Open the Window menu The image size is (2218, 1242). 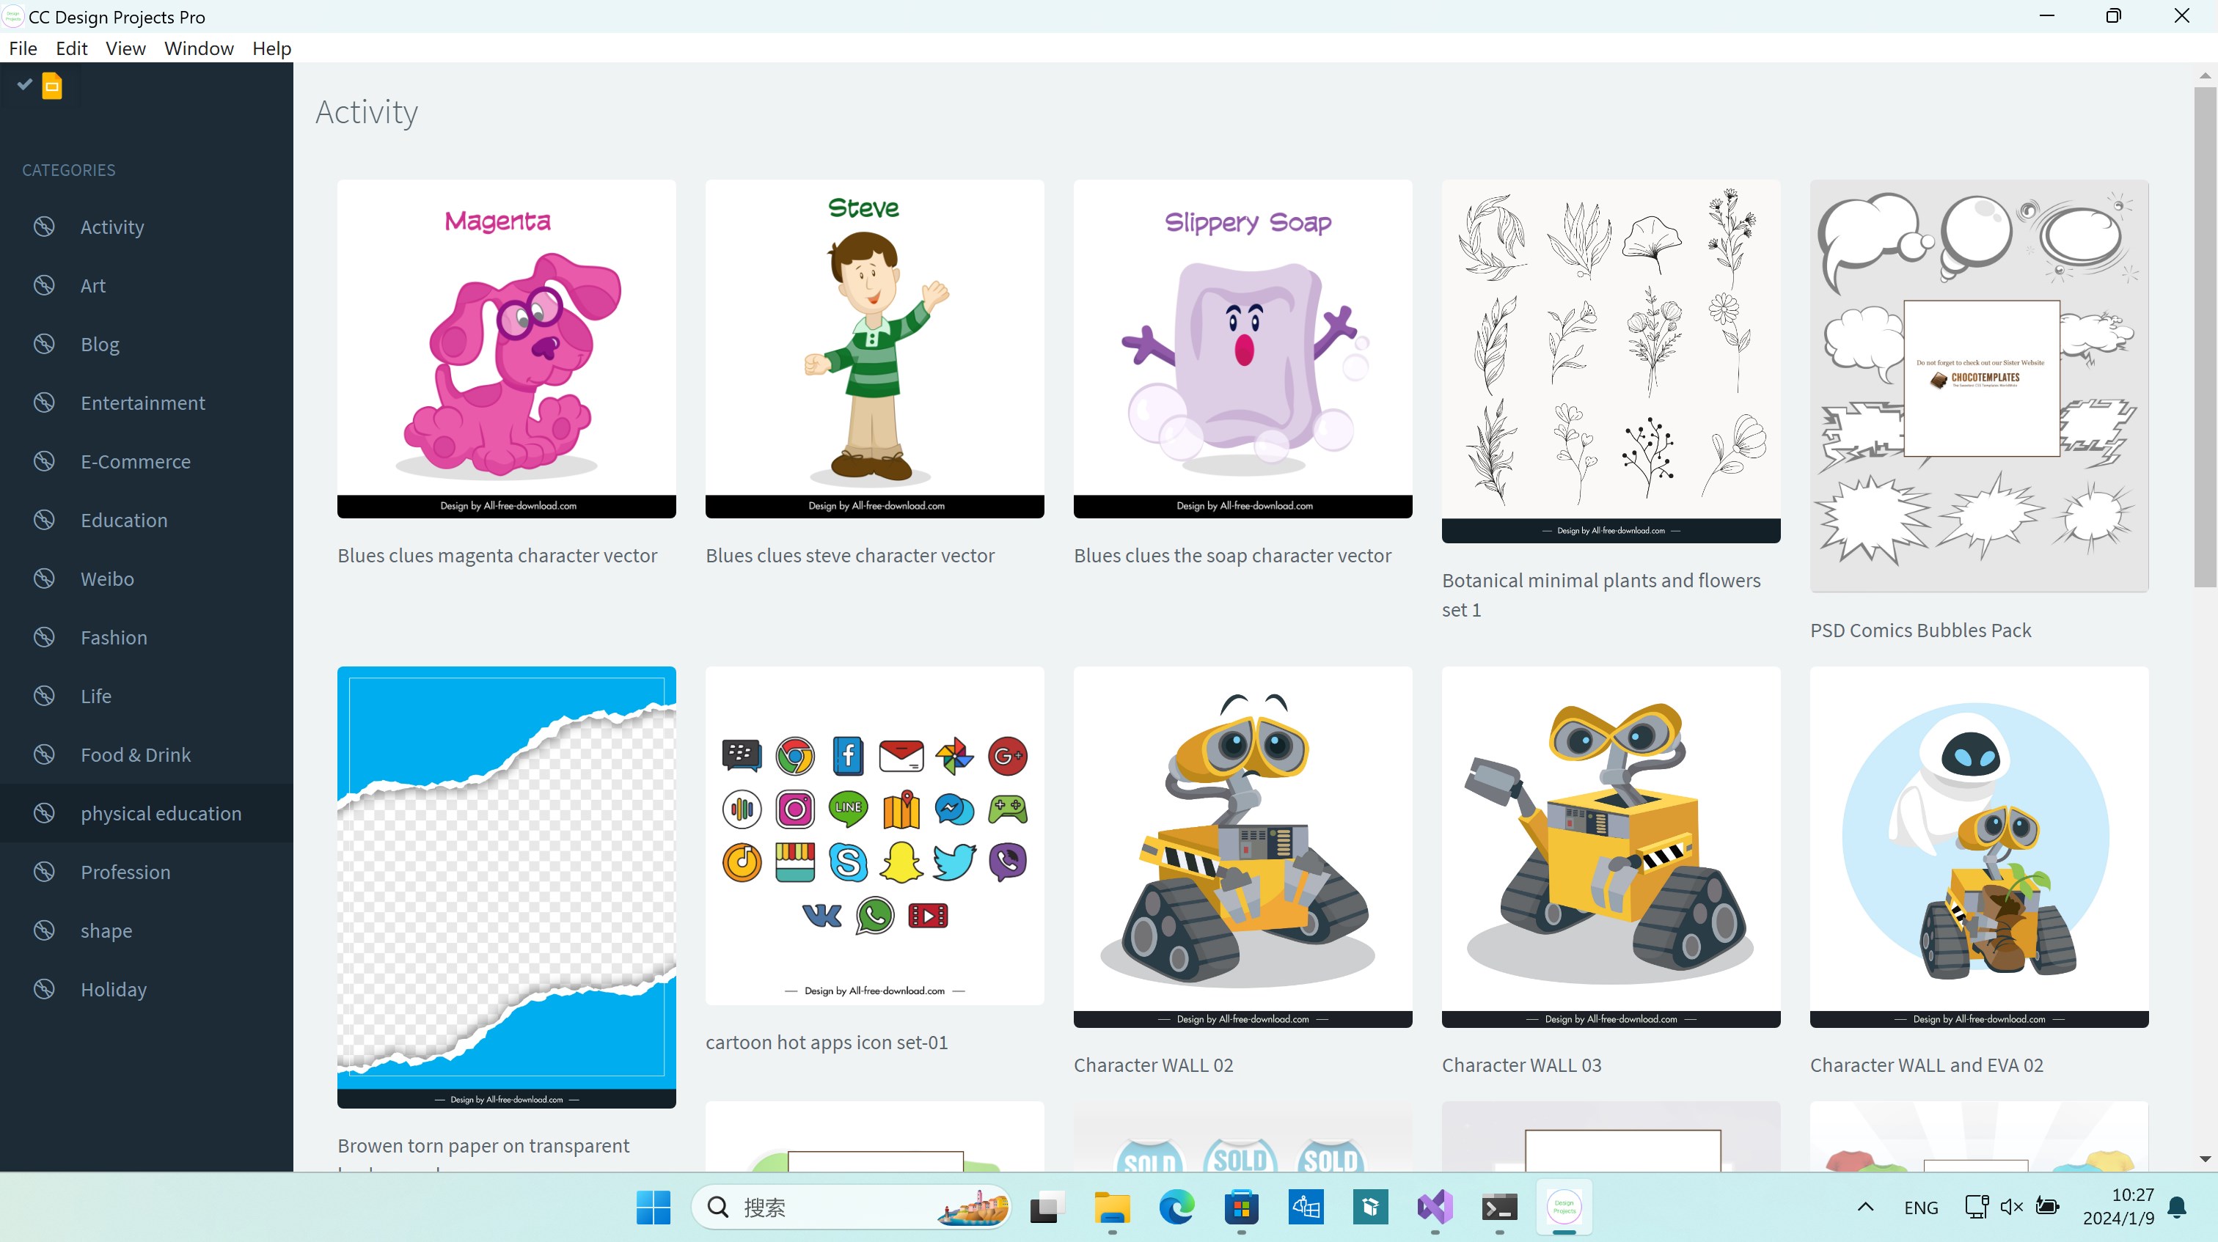tap(198, 48)
